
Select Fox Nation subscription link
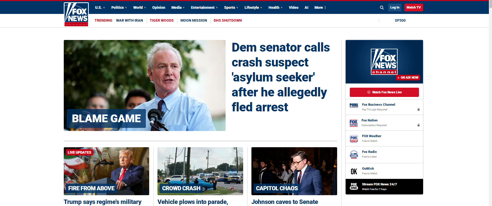click(384, 123)
